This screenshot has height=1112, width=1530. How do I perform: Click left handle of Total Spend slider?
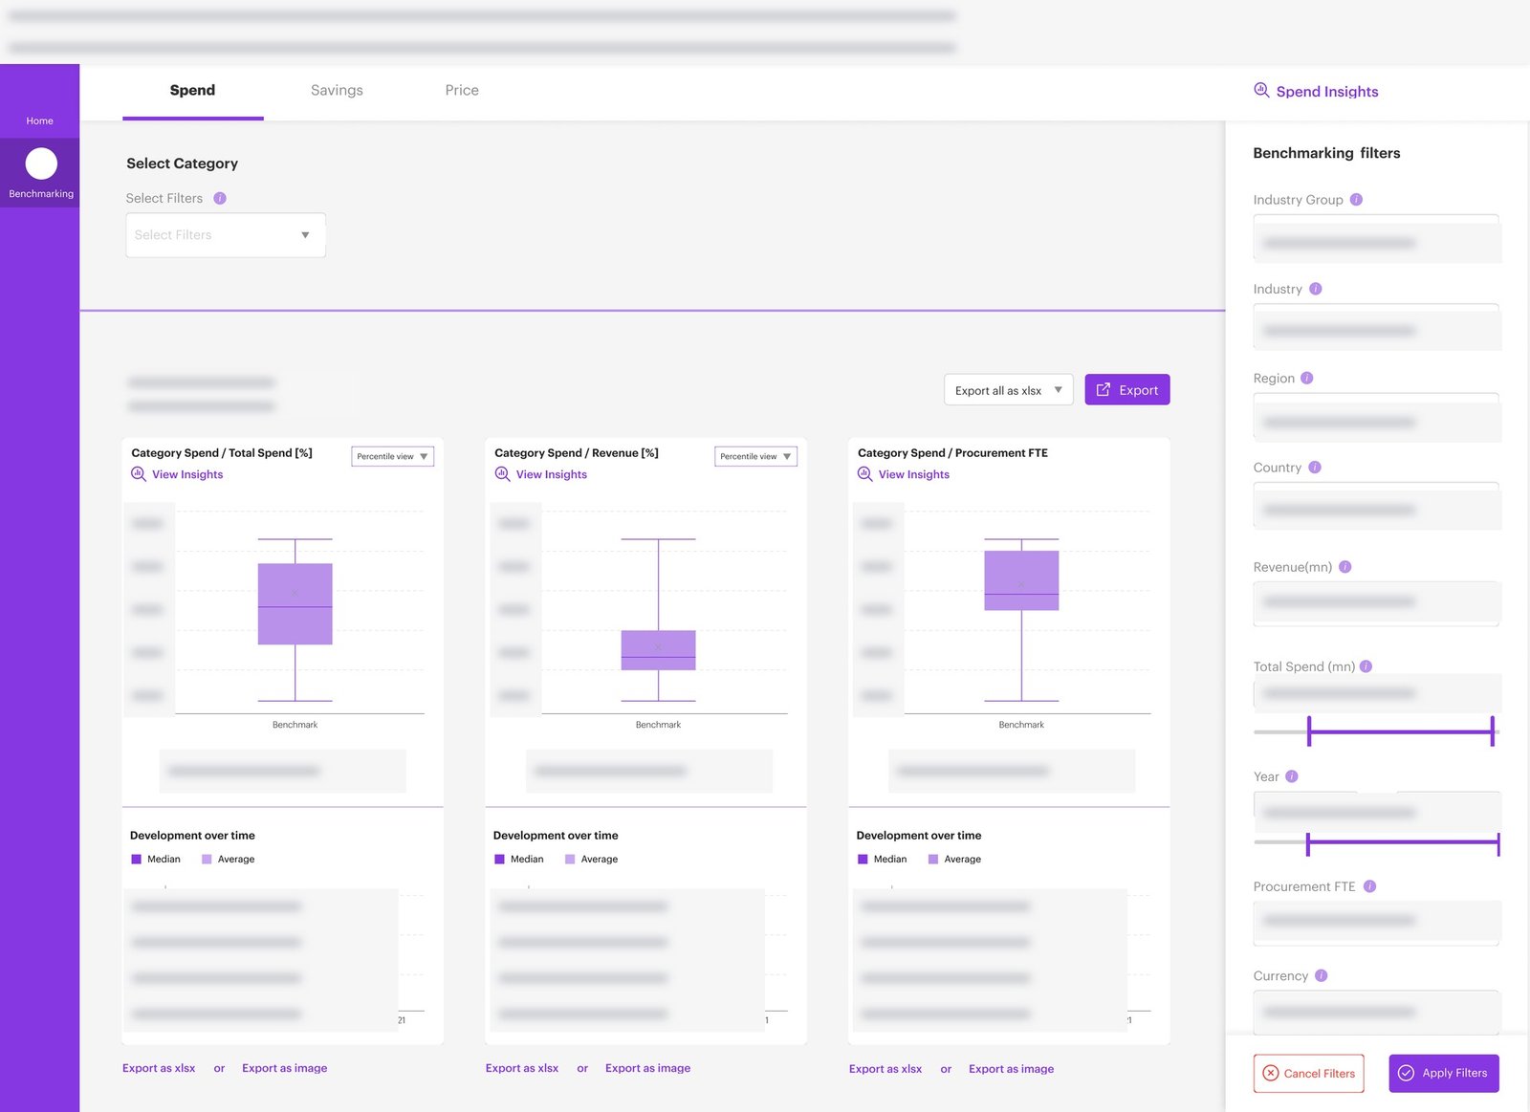(x=1309, y=731)
